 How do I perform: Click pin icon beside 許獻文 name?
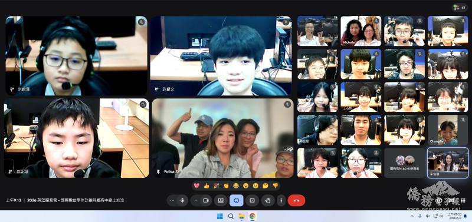click(x=156, y=90)
